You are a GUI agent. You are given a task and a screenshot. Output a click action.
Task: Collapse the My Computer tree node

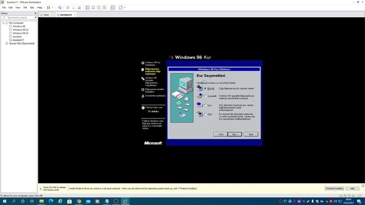pyautogui.click(x=3, y=23)
